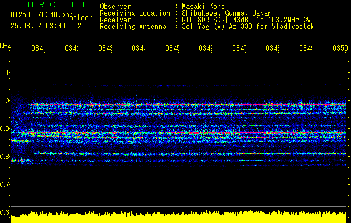
Task: Select the file name UT2508040340.pn
Action: click(40, 14)
